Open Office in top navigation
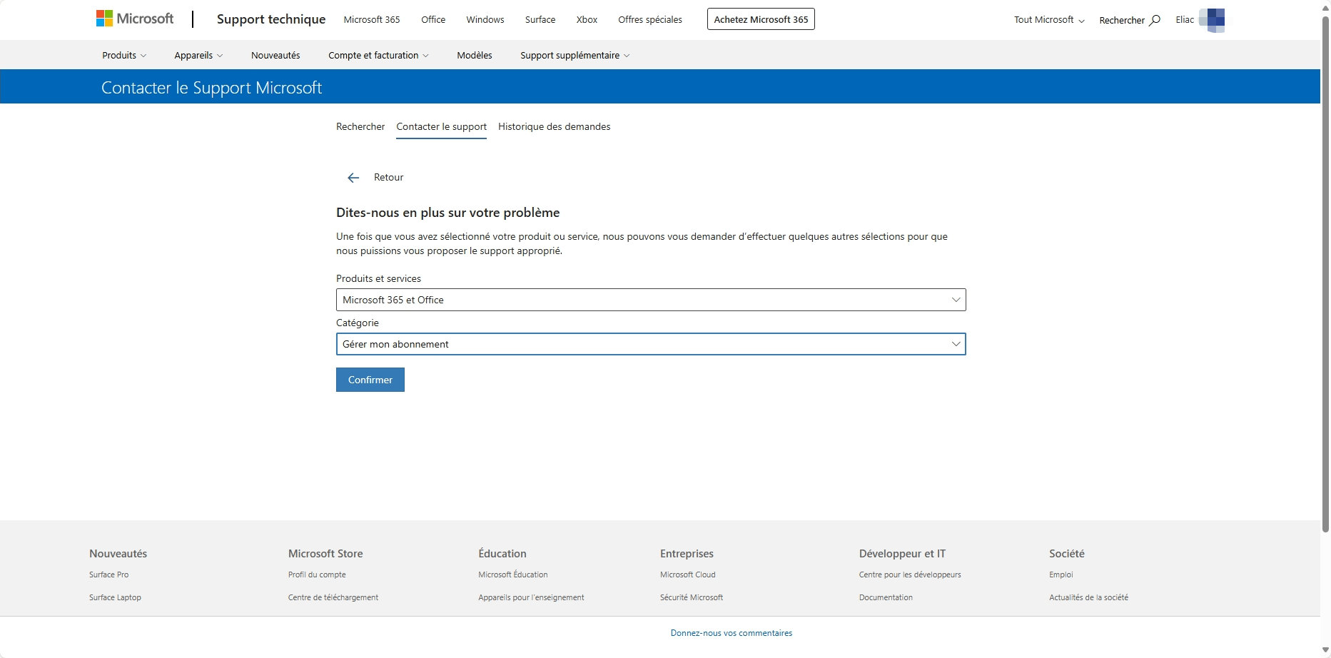Viewport: 1331px width, 658px height. 433,19
